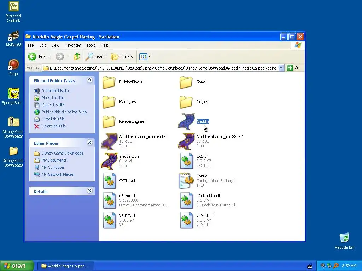Select the Managers folder icon

109,102
